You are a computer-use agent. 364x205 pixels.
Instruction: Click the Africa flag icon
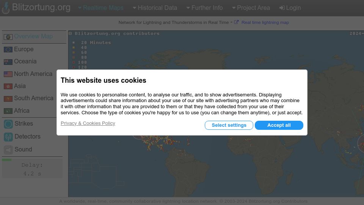[x=8, y=111]
